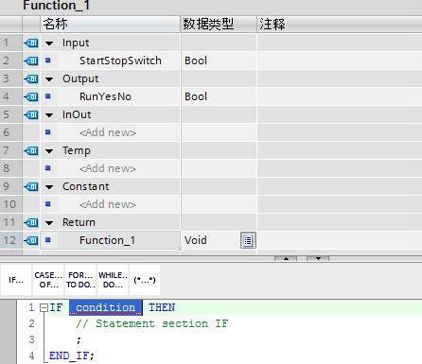Collapse the IF code block on line 1
Screen dimensions: 422x364
44,307
